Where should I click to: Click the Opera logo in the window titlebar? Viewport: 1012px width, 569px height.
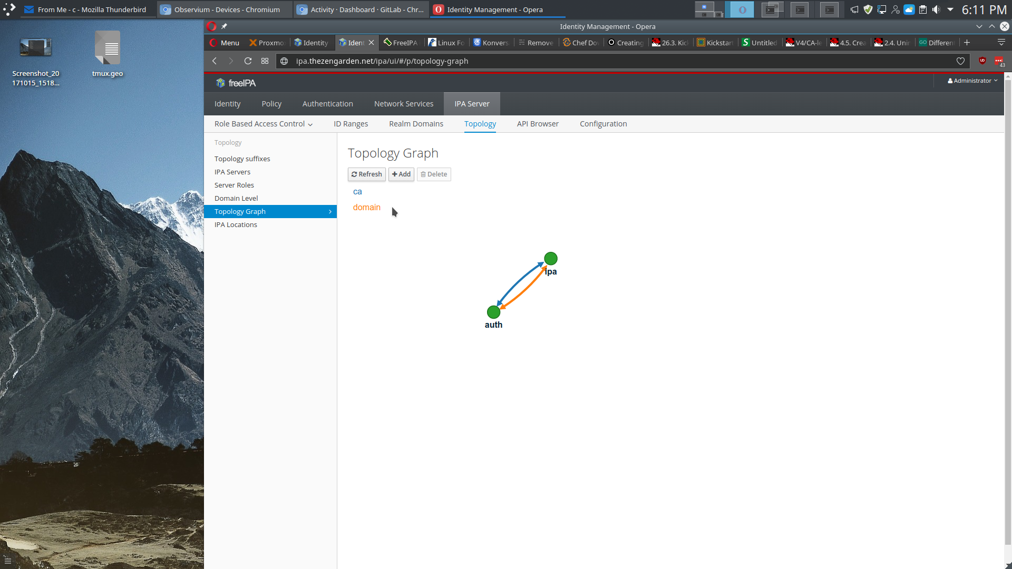211,26
